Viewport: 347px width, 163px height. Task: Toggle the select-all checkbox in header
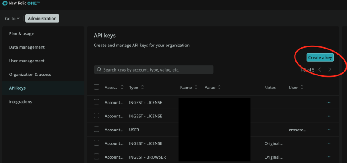point(96,87)
